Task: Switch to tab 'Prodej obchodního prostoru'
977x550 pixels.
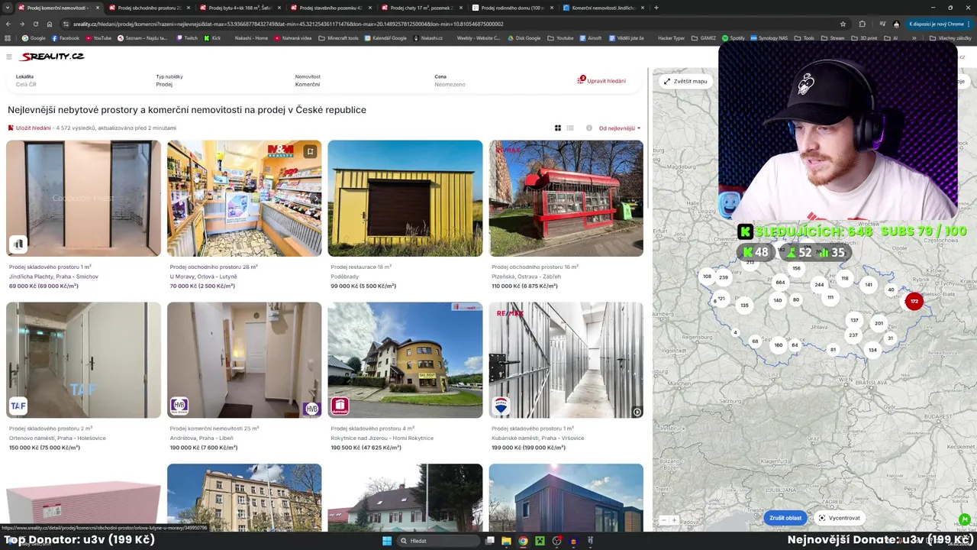Action: 150,8
